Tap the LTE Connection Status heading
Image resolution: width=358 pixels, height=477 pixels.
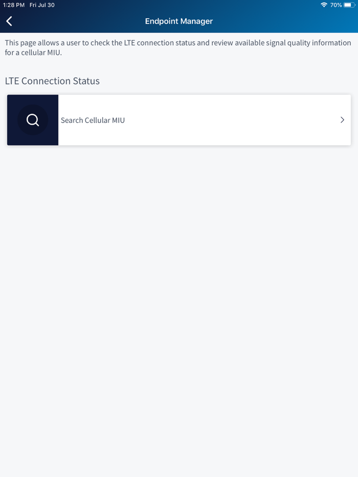(x=52, y=81)
